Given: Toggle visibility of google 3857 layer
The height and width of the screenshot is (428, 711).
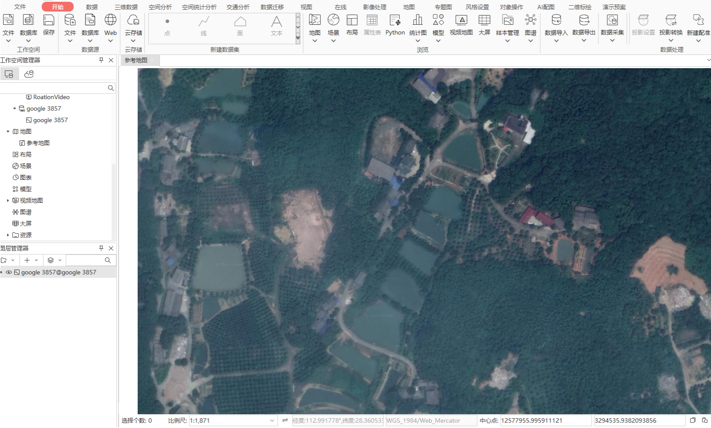Looking at the screenshot, I should coord(9,273).
